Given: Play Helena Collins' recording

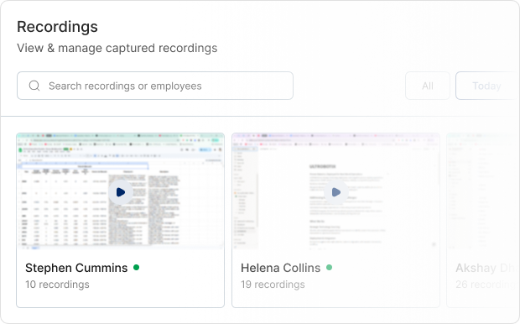Looking at the screenshot, I should [x=336, y=192].
